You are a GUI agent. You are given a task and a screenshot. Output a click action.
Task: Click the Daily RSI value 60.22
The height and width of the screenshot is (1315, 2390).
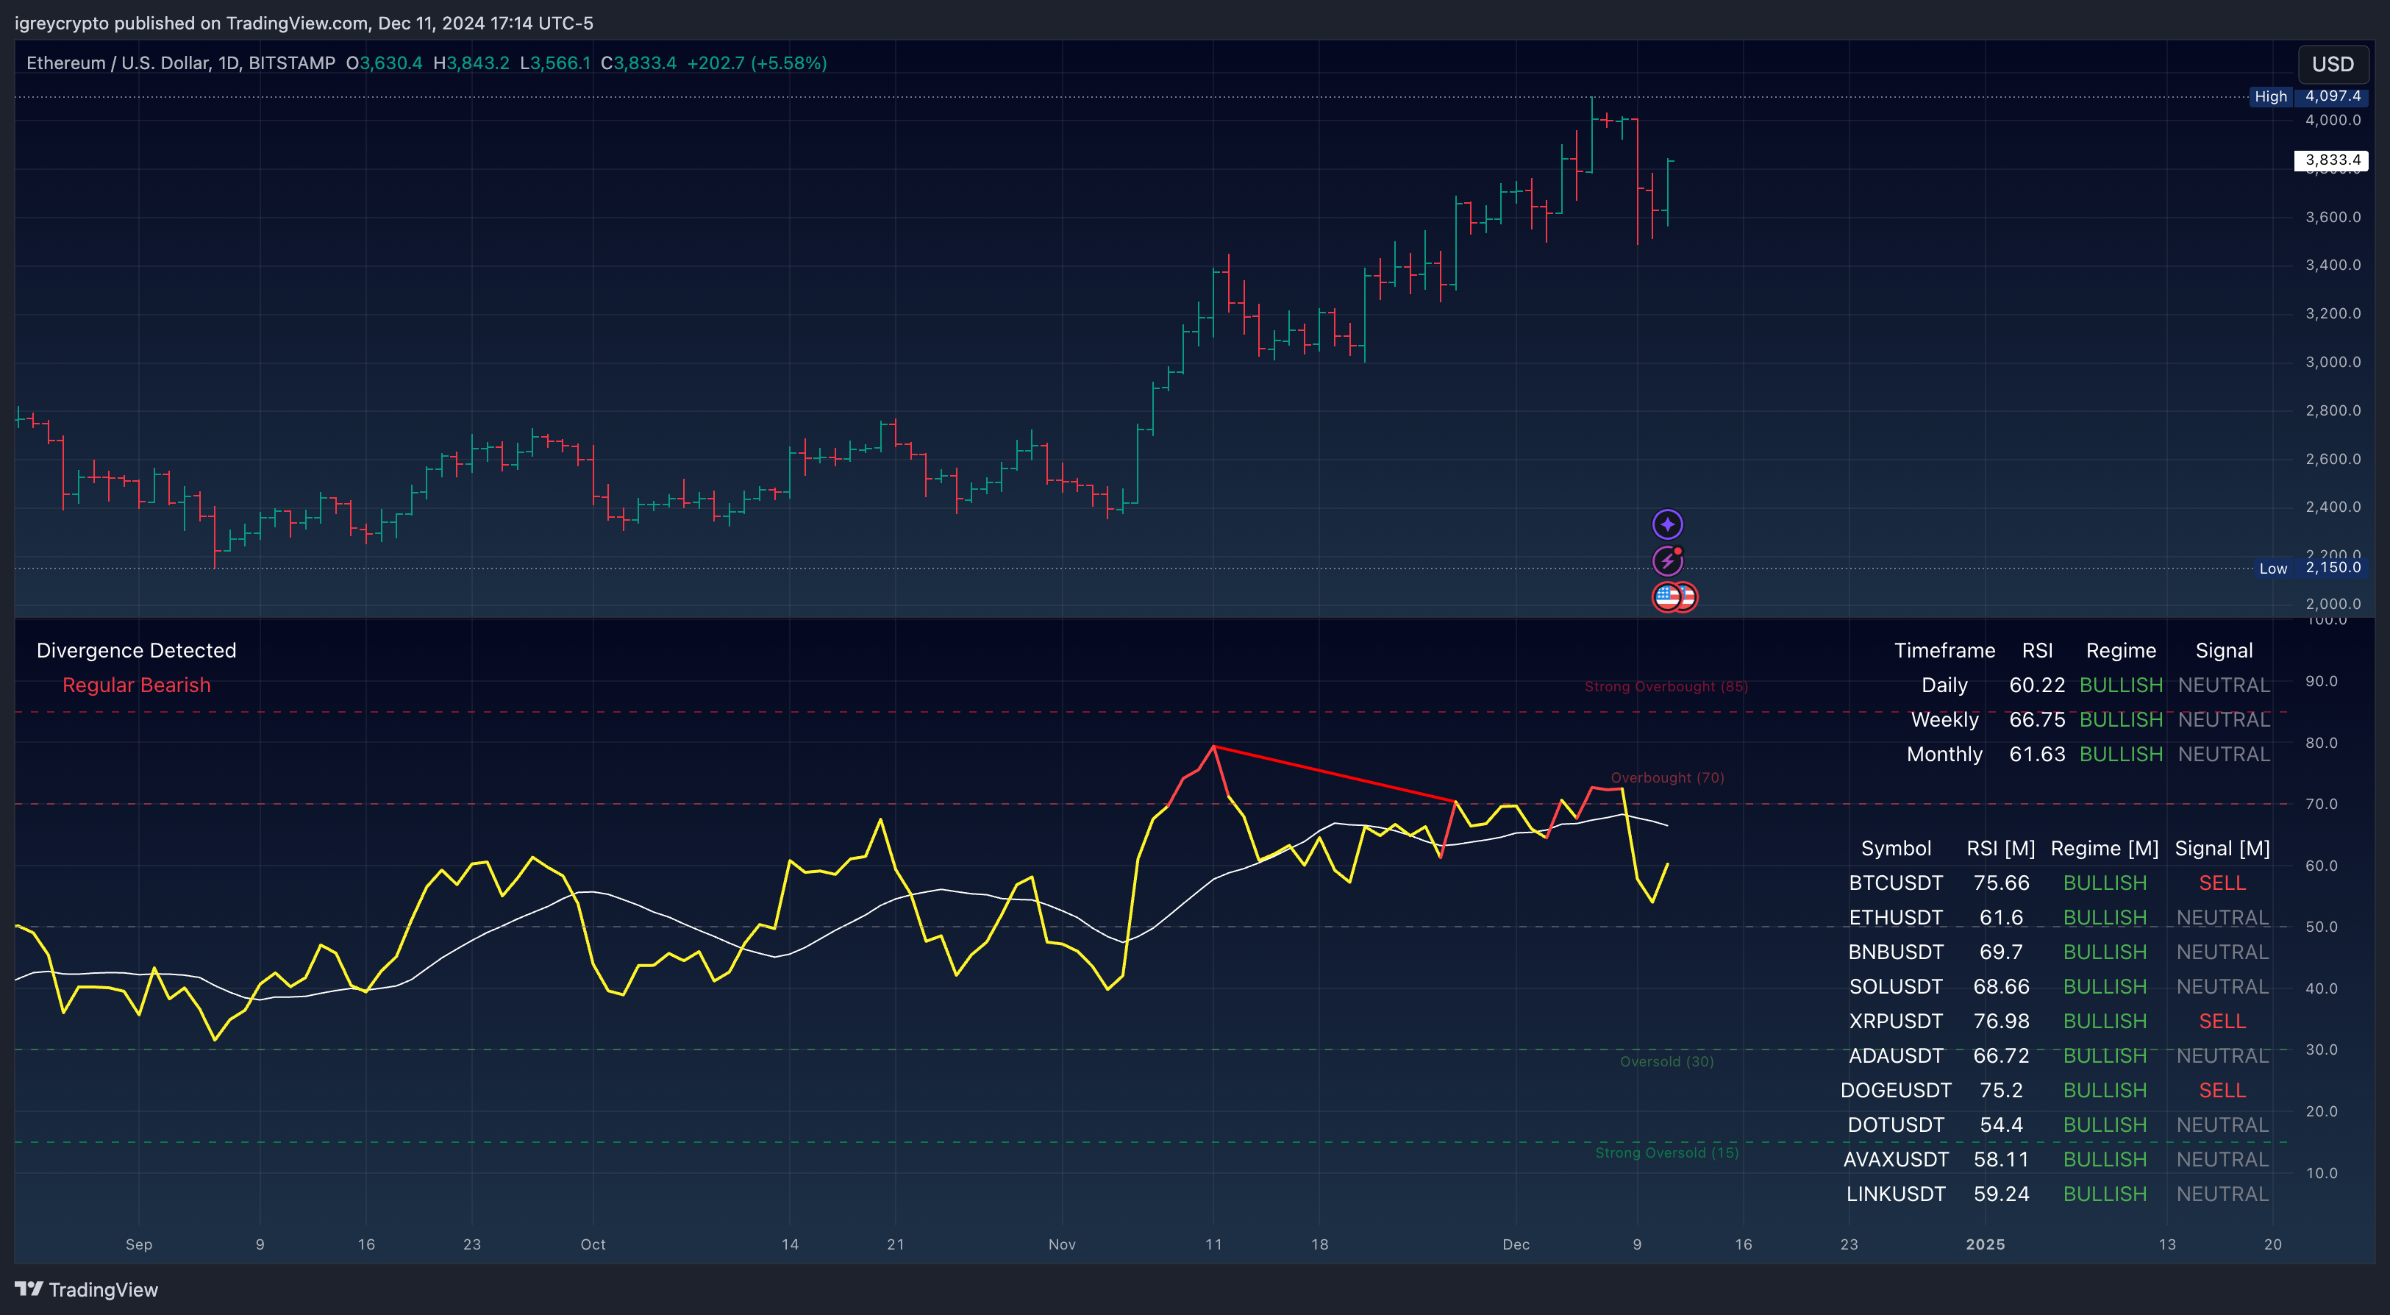click(x=2036, y=685)
